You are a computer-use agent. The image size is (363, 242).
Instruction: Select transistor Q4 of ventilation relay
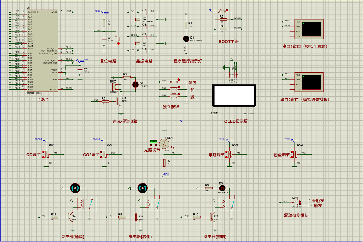(x=71, y=217)
